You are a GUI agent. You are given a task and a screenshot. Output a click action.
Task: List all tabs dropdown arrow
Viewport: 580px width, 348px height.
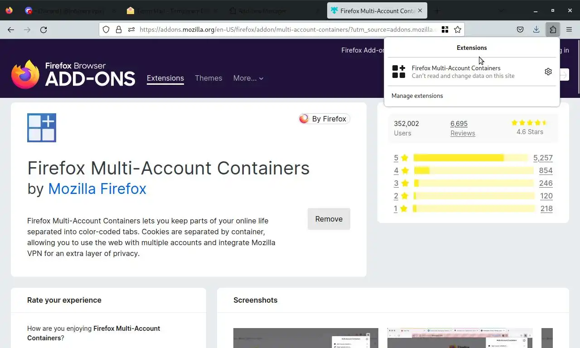[501, 10]
